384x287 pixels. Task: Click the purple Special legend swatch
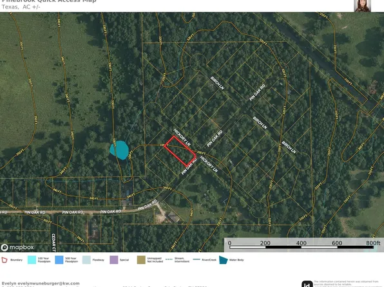(114, 260)
